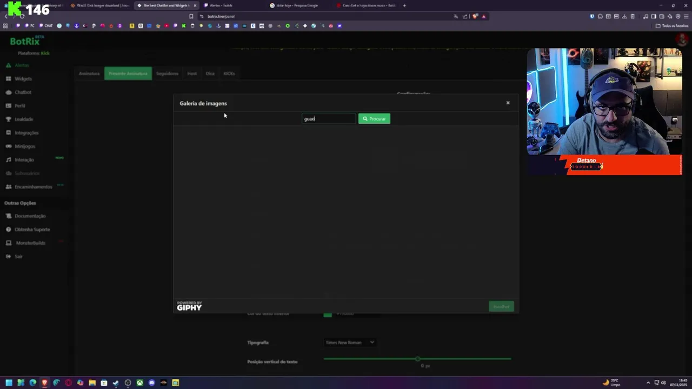Show hidden system tray icons
The image size is (692, 389).
648,383
